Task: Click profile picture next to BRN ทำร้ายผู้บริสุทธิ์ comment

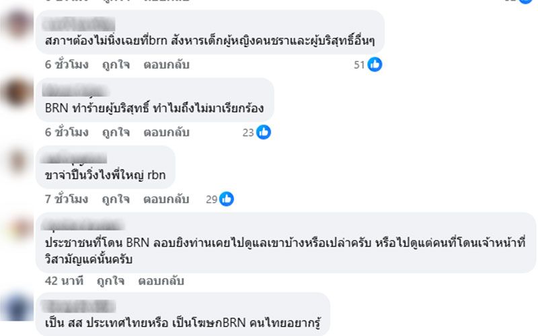Action: pyautogui.click(x=16, y=93)
